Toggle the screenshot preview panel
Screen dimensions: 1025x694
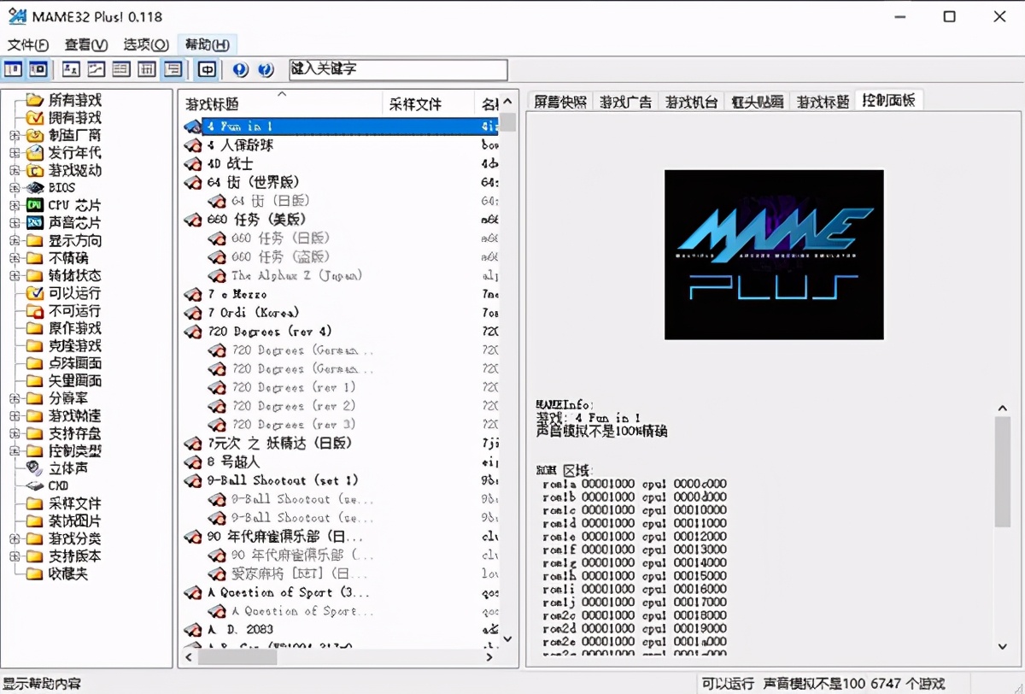point(38,69)
